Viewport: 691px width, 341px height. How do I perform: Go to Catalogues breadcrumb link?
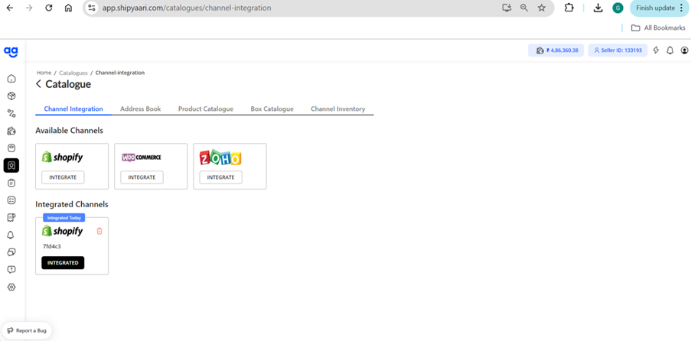(x=73, y=73)
